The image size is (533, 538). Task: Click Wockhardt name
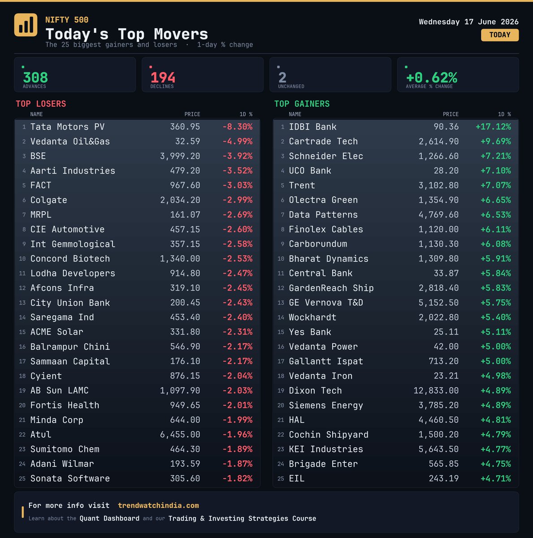pyautogui.click(x=312, y=317)
